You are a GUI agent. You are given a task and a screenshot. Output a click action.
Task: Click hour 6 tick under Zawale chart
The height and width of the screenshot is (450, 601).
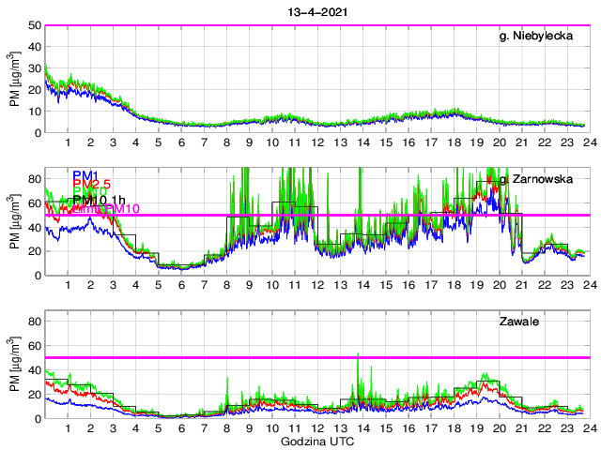(x=180, y=428)
